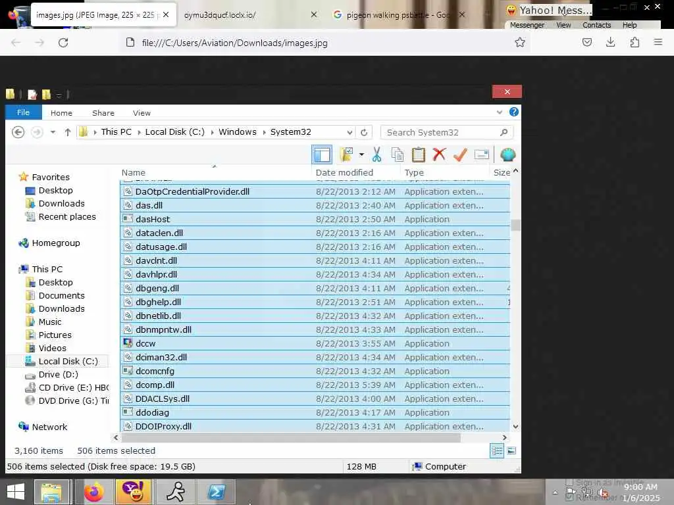Go back in Explorer navigation
The image size is (674, 505).
(x=18, y=132)
